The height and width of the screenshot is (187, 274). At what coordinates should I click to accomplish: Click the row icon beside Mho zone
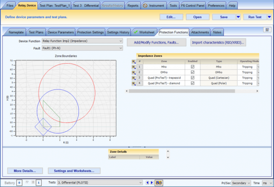point(133,66)
